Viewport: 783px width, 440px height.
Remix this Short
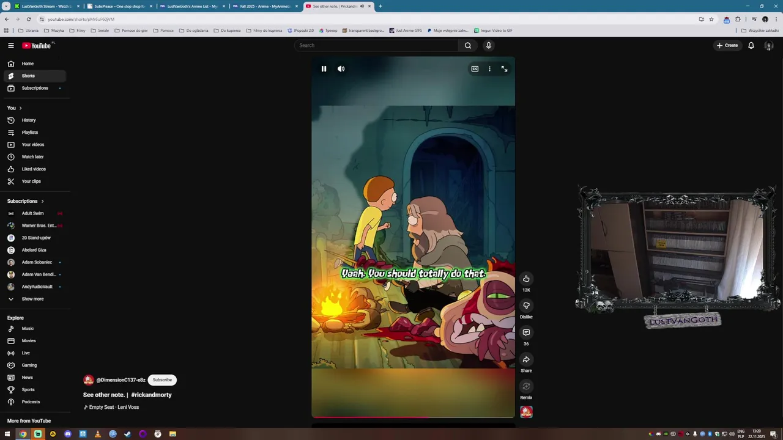coord(526,386)
